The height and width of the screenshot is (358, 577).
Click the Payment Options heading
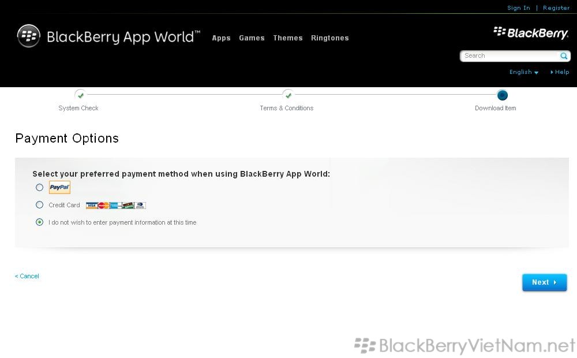pyautogui.click(x=67, y=138)
